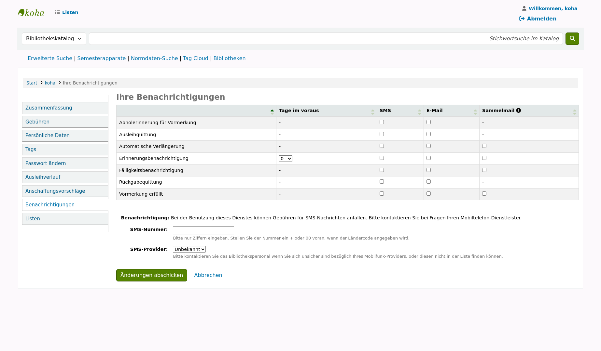This screenshot has height=351, width=601.
Task: Select Benachrichtigungen in the sidebar
Action: (65, 205)
